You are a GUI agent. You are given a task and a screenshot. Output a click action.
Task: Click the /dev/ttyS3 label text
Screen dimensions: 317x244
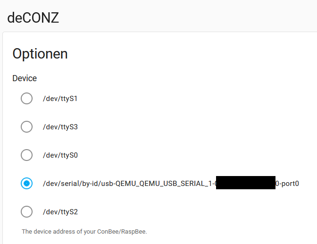click(60, 127)
